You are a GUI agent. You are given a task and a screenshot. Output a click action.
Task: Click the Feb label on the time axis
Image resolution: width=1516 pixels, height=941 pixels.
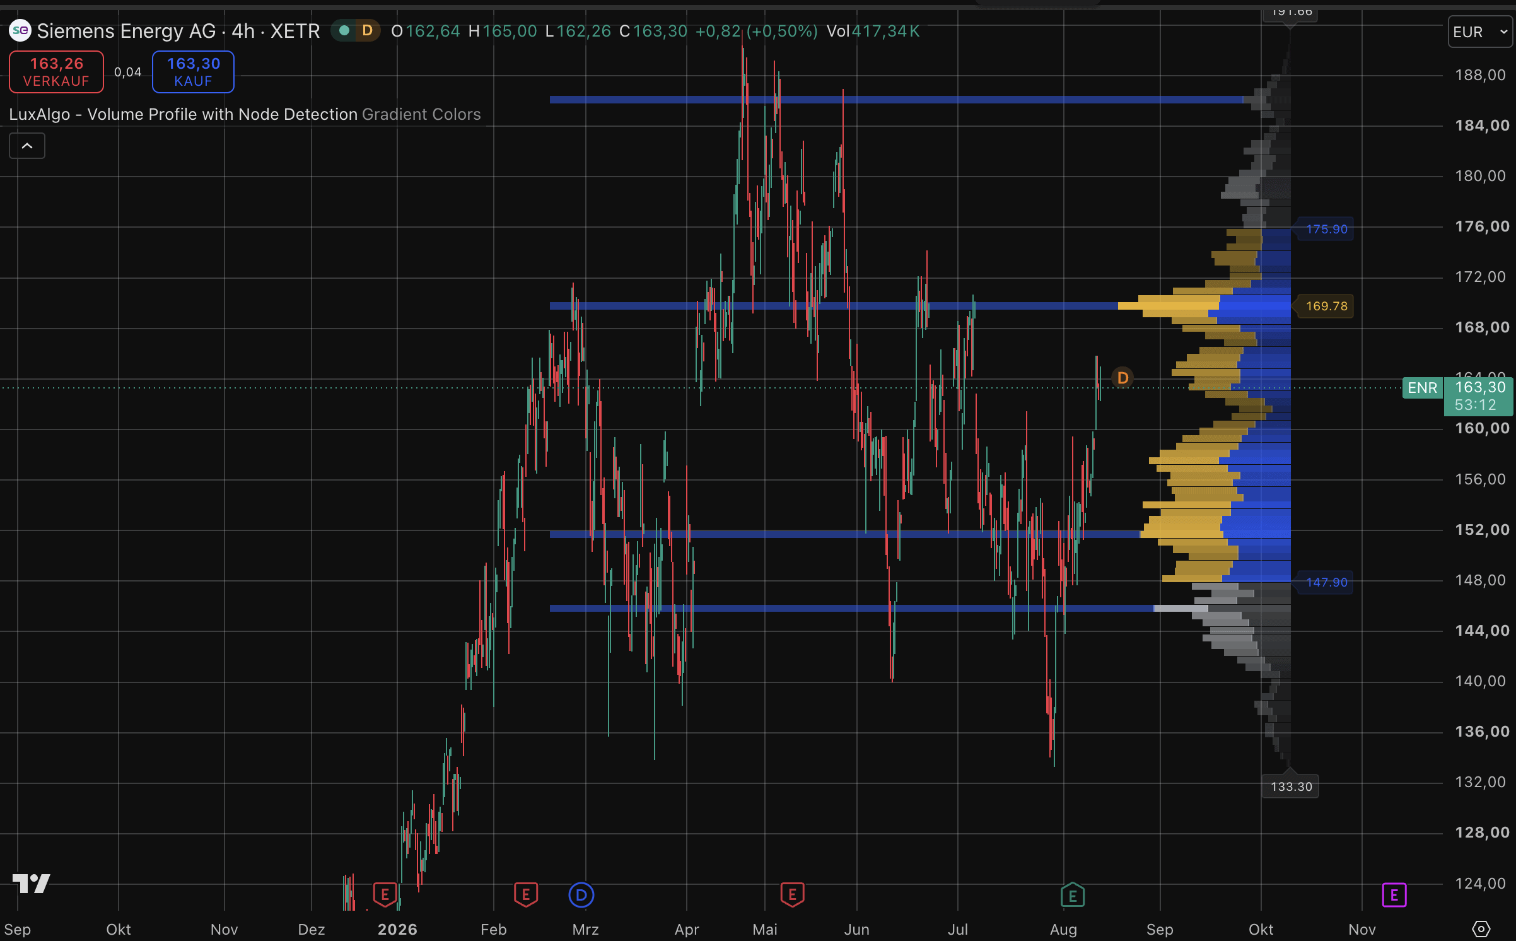pos(494,929)
